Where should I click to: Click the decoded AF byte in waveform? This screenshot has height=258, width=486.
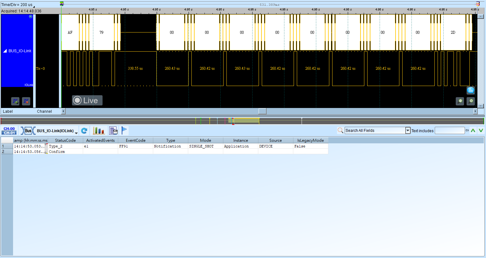(x=70, y=32)
